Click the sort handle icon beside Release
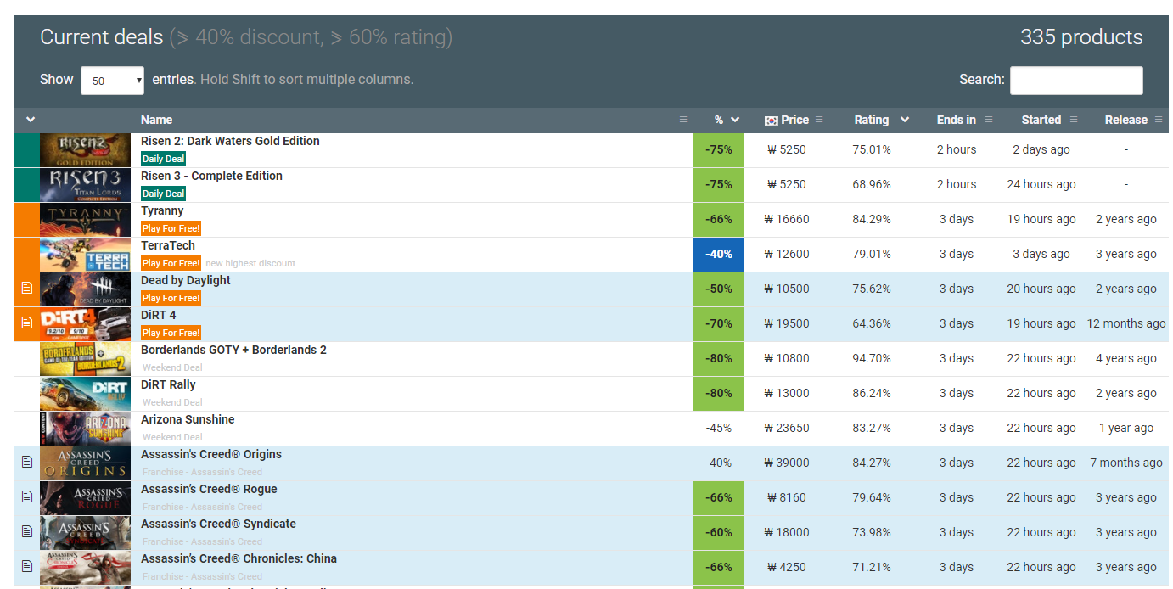The image size is (1173, 589). tap(1159, 120)
